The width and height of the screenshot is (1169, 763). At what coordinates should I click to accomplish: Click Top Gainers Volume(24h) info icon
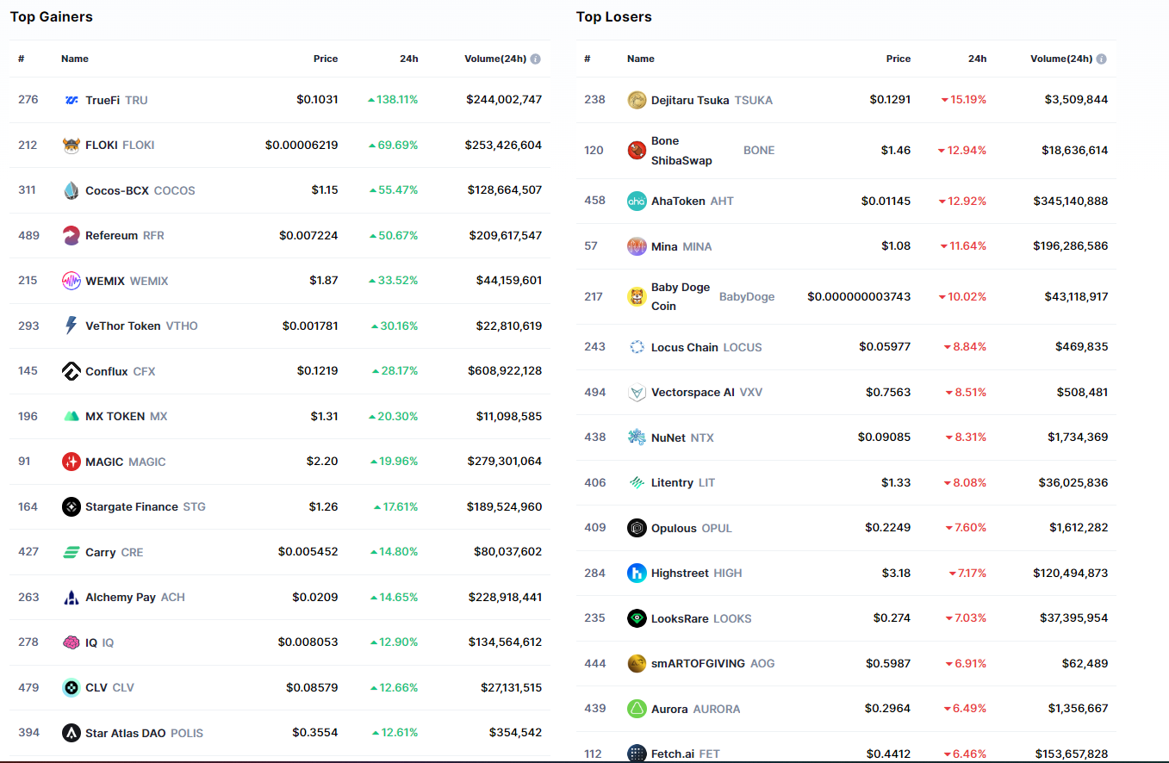coord(535,59)
